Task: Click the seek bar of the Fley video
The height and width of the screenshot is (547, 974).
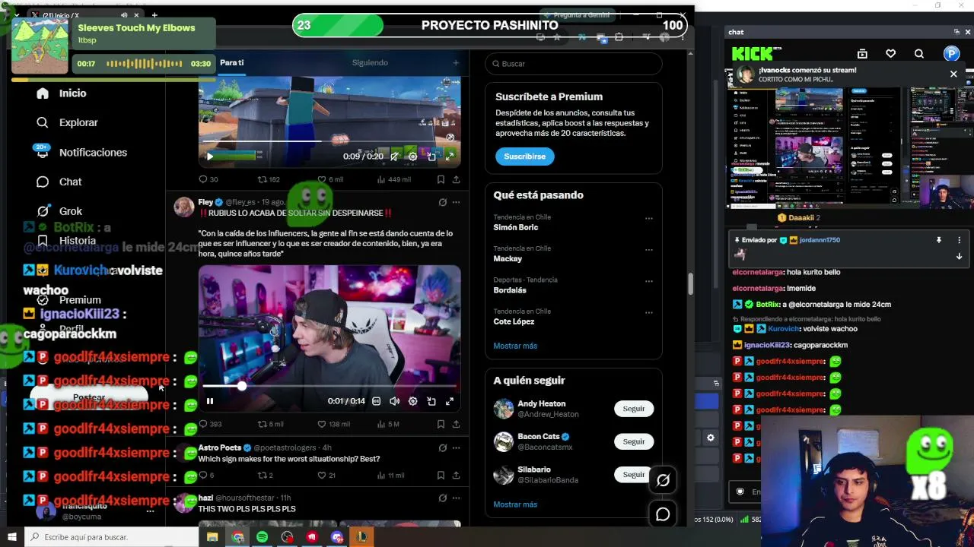Action: point(329,386)
